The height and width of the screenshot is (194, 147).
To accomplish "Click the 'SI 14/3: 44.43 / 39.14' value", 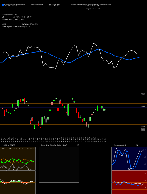I will pyautogui.click(x=23, y=17).
